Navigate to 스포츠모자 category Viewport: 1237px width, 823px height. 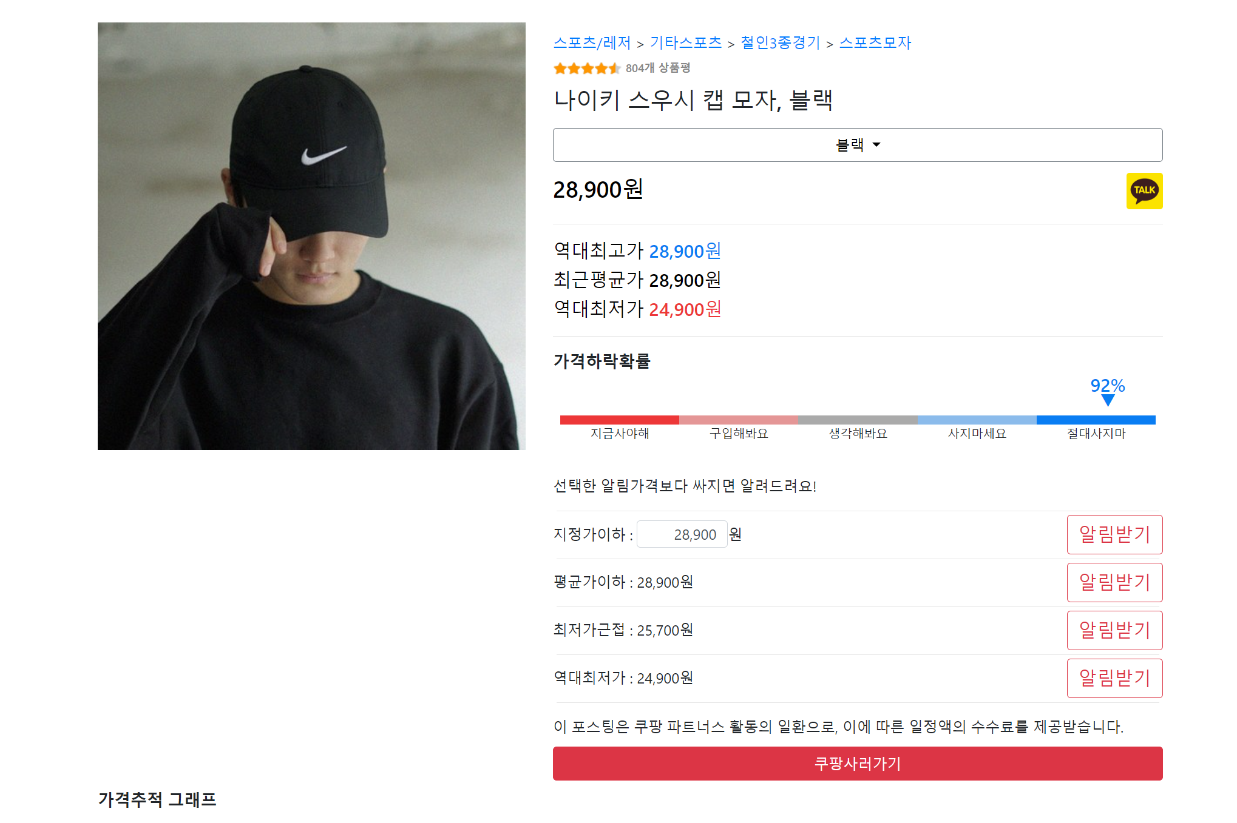point(875,43)
